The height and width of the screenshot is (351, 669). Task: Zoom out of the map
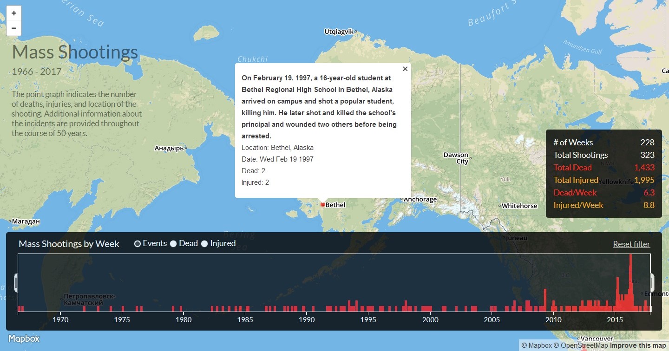pyautogui.click(x=14, y=28)
